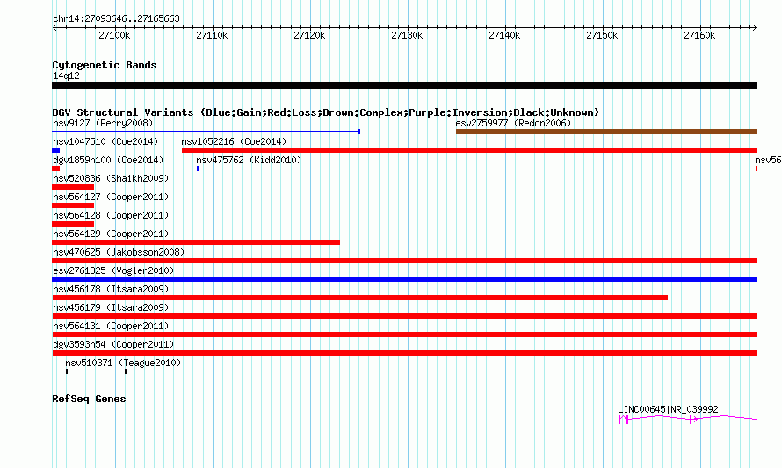This screenshot has width=782, height=468.
Task: Open the nsv564129 (Cooper2011) label
Action: [111, 234]
